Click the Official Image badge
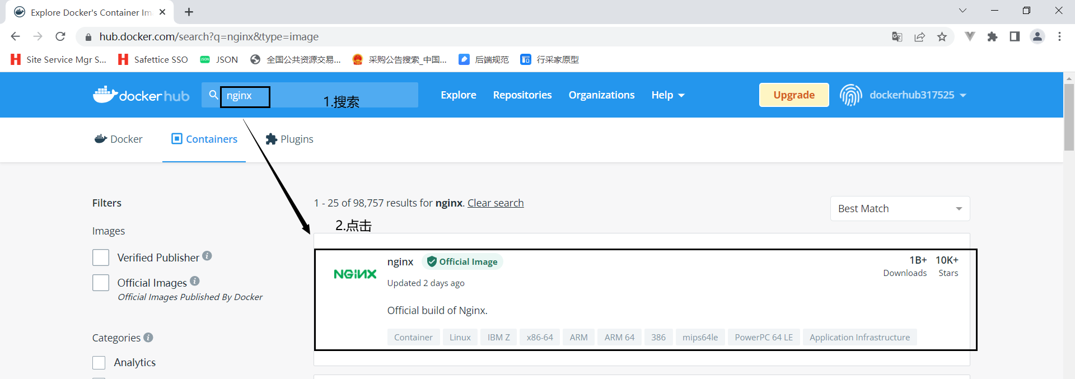Screen dimensions: 1075x379 (x=462, y=261)
